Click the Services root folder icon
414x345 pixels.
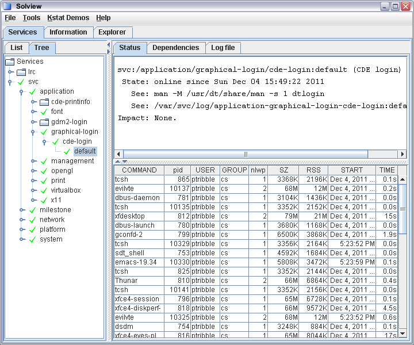tap(10, 62)
